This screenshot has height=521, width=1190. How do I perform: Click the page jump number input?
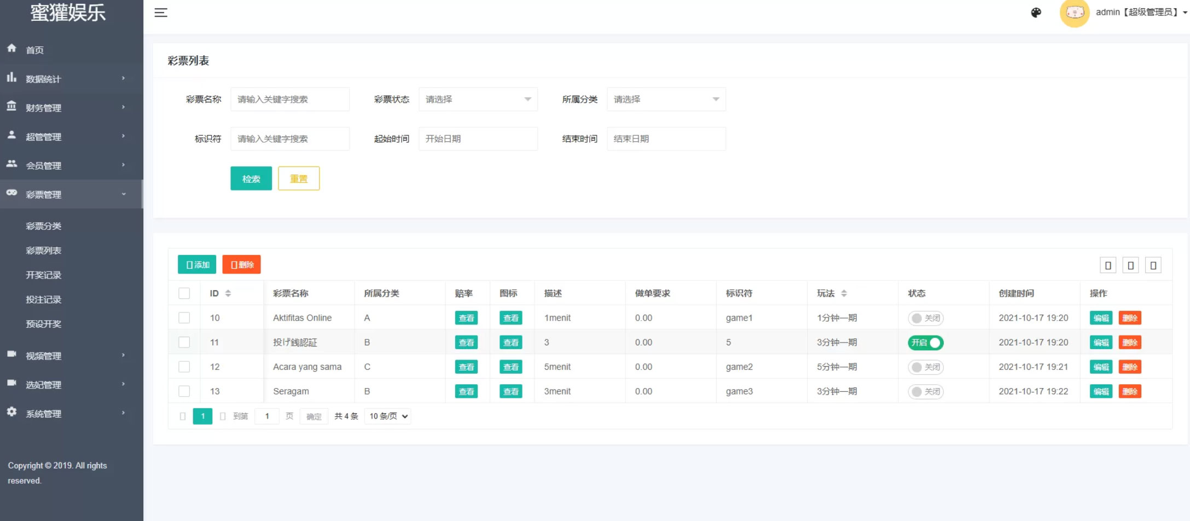coord(267,416)
